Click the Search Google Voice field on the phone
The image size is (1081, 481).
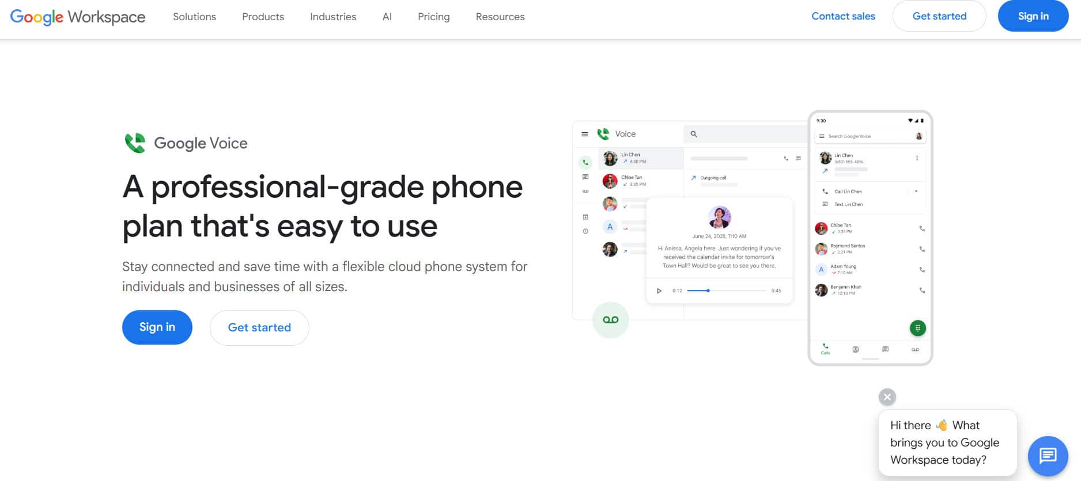(870, 136)
